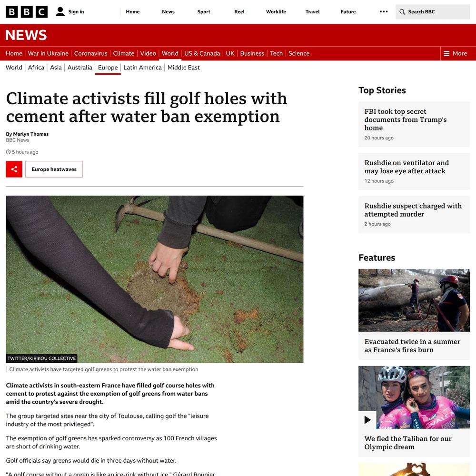This screenshot has height=476, width=476.
Task: Select the Europe heatwaves tag
Action: [54, 169]
